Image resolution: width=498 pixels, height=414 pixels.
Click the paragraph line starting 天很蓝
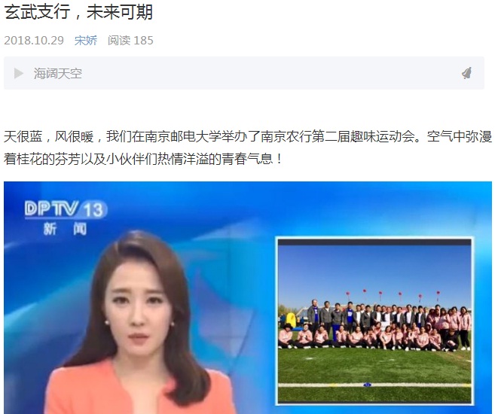click(248, 136)
